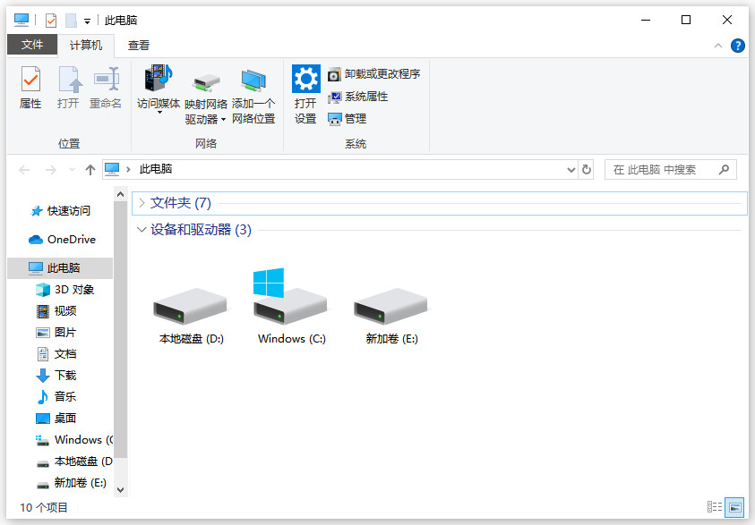Screen dimensions: 755x525
Task: Switch to large icons view layout icon
Action: coord(734,507)
